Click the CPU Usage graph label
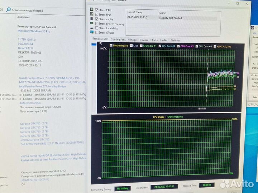This screenshot has width=258, height=193. coord(159,117)
